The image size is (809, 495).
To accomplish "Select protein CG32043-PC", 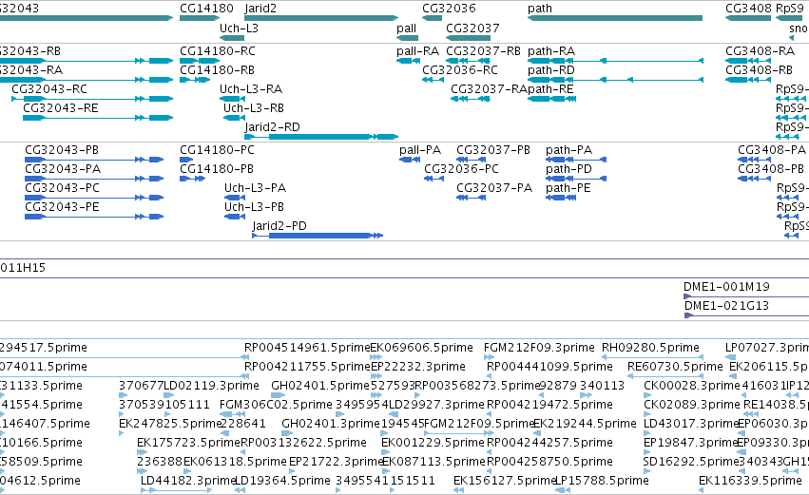I will pyautogui.click(x=62, y=188).
